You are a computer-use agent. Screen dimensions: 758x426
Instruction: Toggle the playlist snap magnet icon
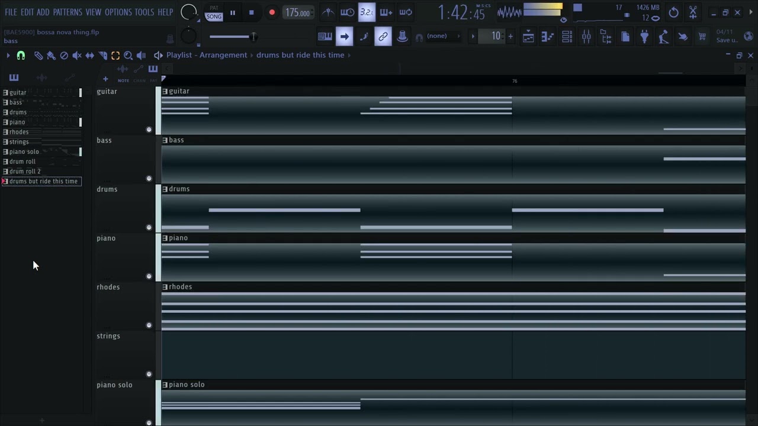tap(21, 55)
